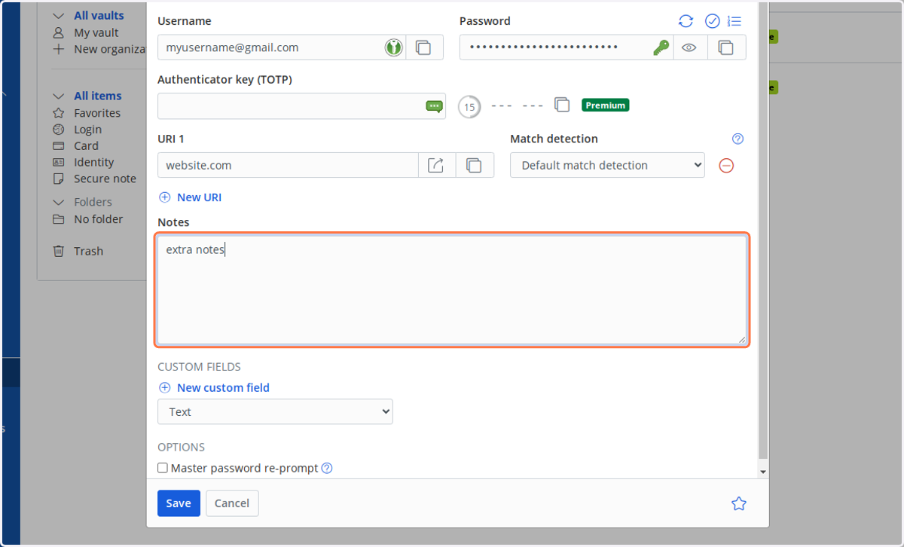The height and width of the screenshot is (547, 904).
Task: Open the custom field type Text dropdown
Action: click(275, 412)
